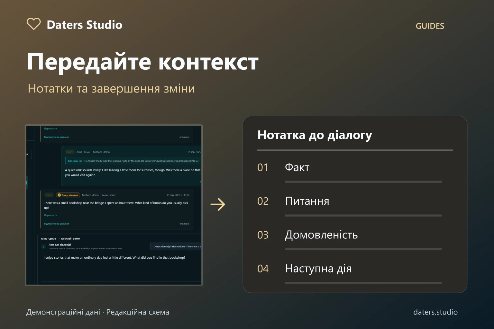494x329 pixels.
Task: Click the 'Лист для відповіді' label
Action: [x=59, y=245]
